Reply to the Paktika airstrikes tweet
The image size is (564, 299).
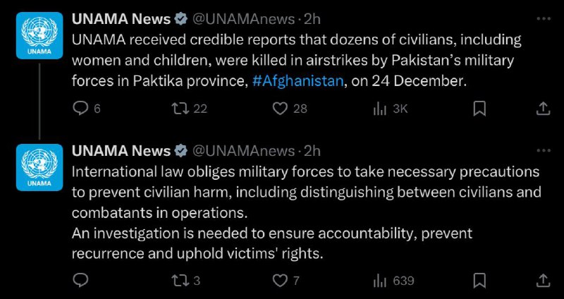[80, 109]
